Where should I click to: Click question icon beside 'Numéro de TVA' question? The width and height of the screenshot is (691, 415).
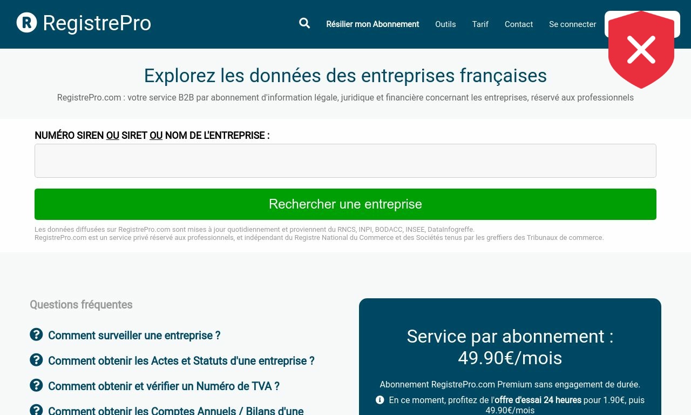point(36,385)
